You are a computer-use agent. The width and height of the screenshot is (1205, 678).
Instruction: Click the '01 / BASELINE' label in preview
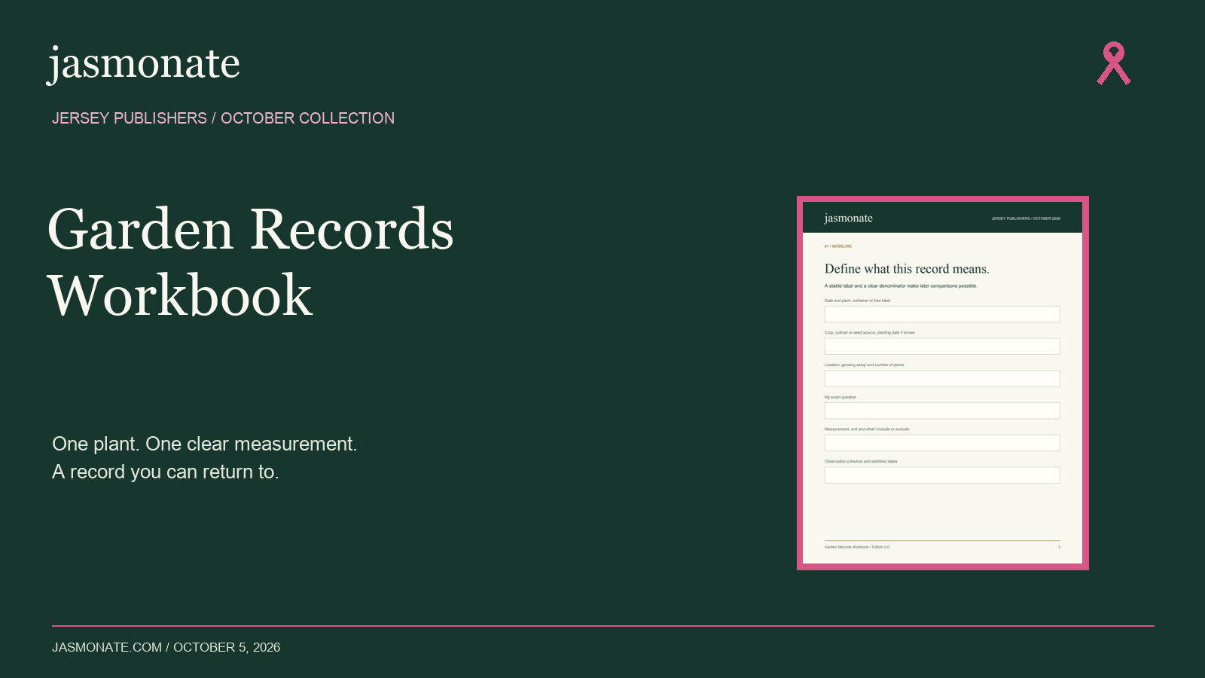pos(838,246)
